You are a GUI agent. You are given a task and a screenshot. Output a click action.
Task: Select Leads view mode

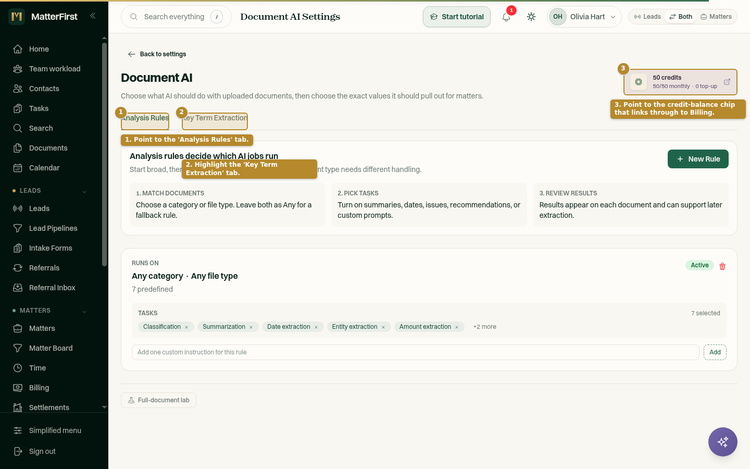click(647, 17)
